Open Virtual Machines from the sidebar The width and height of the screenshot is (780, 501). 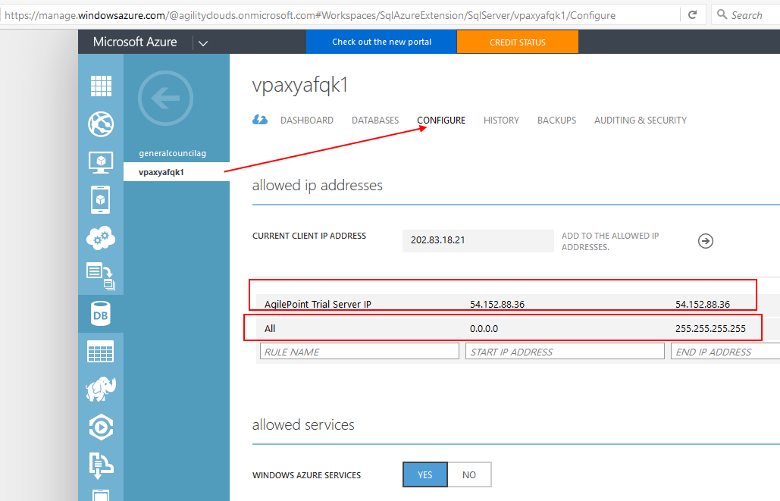pyautogui.click(x=101, y=162)
